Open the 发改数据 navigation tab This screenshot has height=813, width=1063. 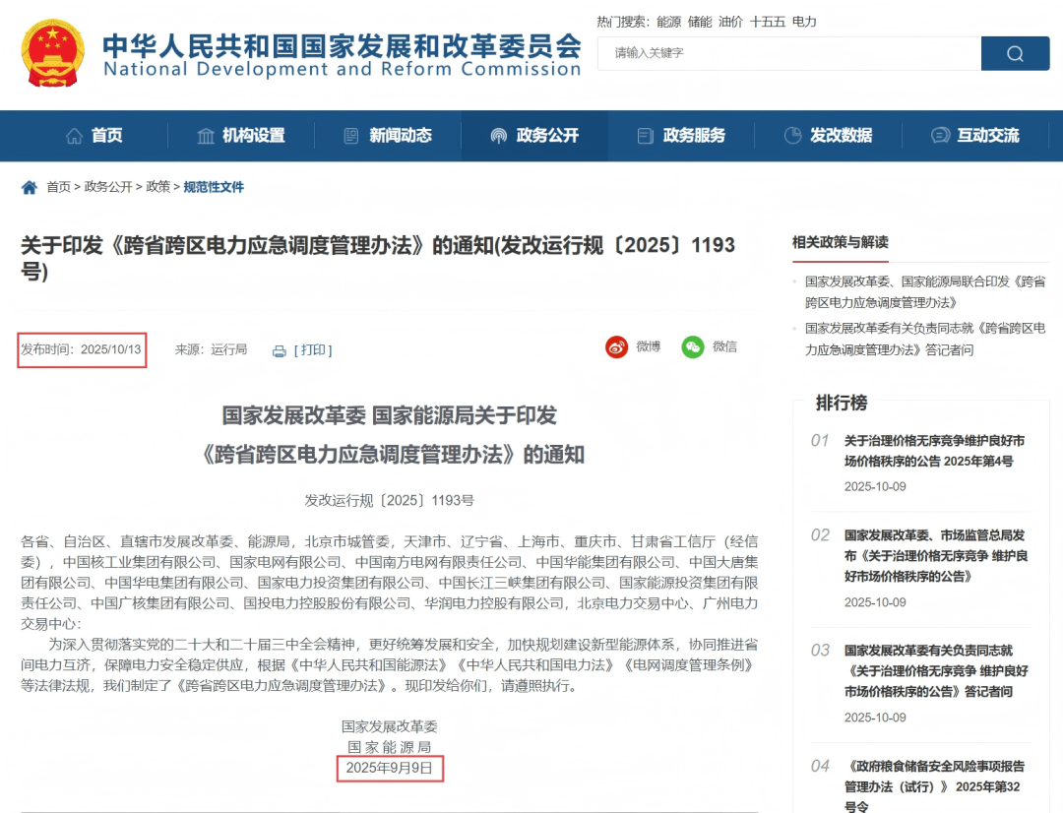coord(829,136)
